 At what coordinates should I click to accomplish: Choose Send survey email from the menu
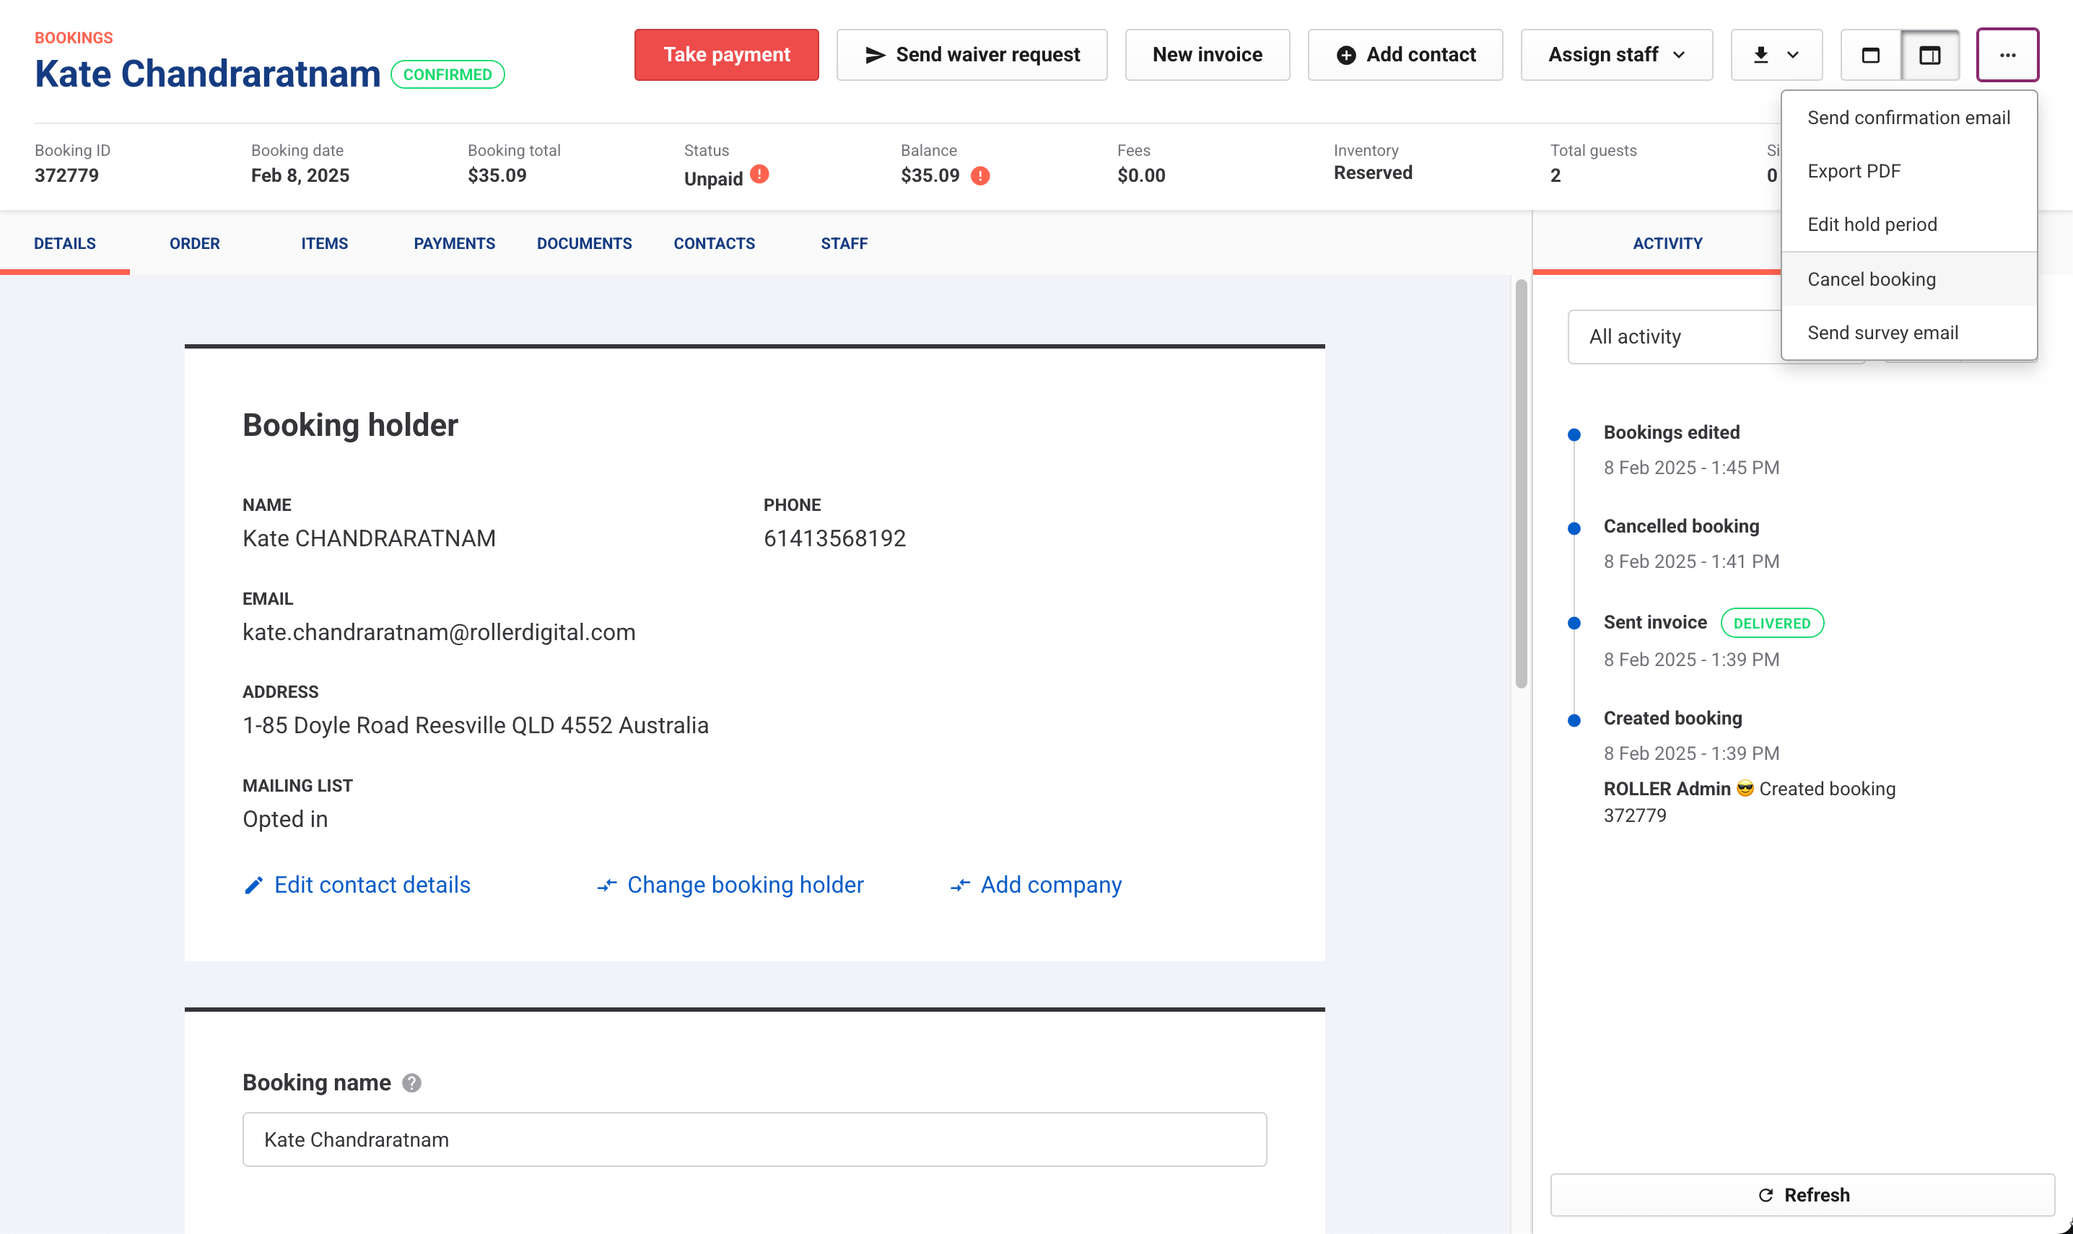[x=1908, y=333]
